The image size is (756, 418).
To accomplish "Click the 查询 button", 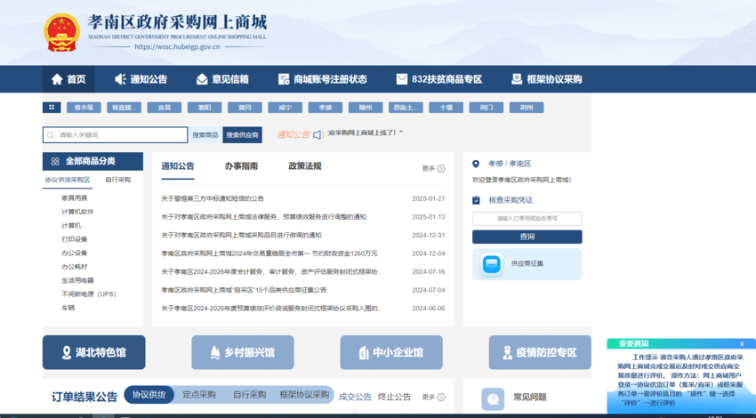I will (x=527, y=237).
